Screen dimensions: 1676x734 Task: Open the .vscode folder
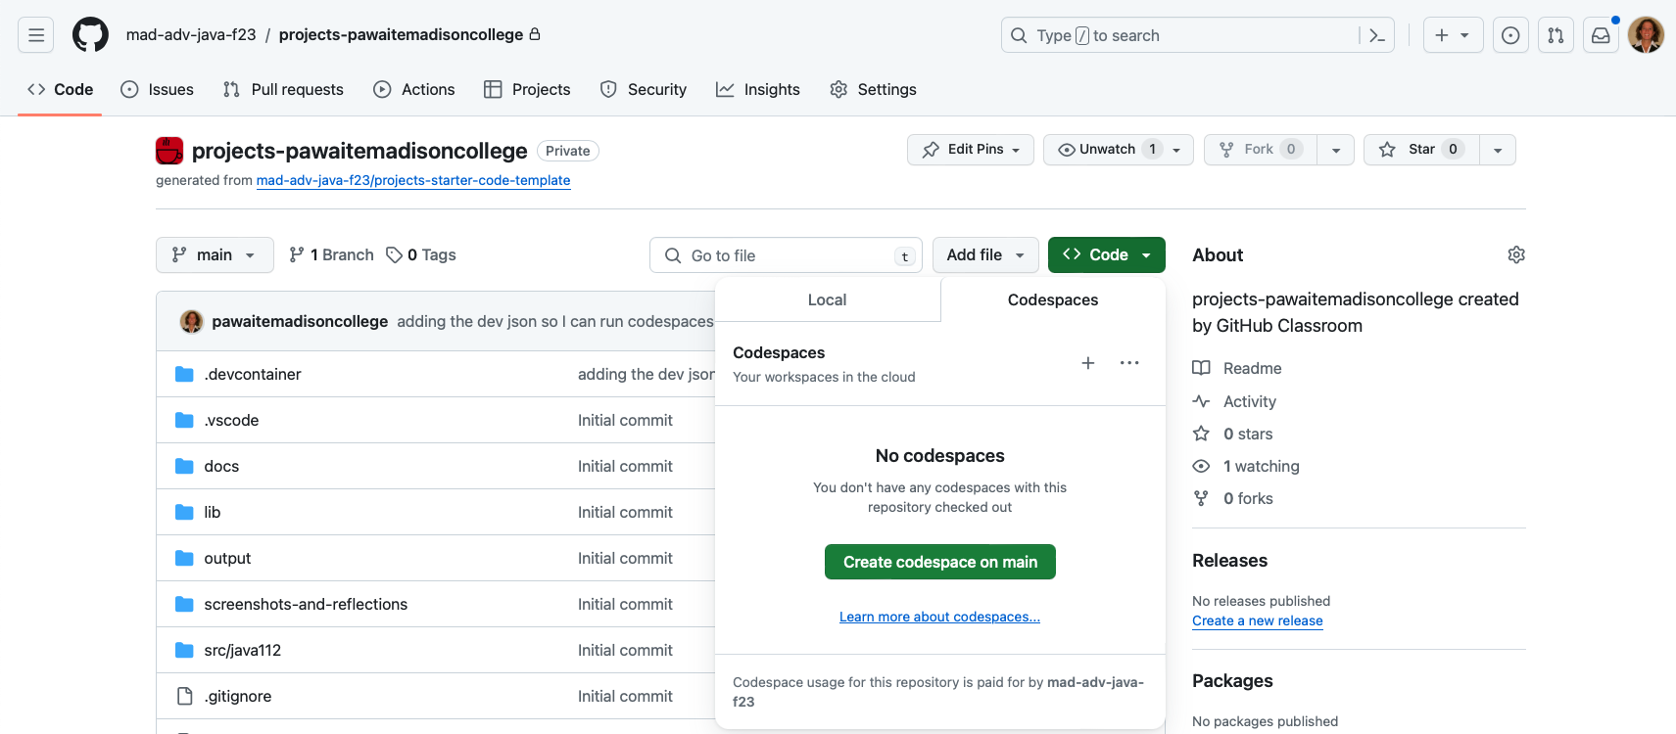[231, 420]
